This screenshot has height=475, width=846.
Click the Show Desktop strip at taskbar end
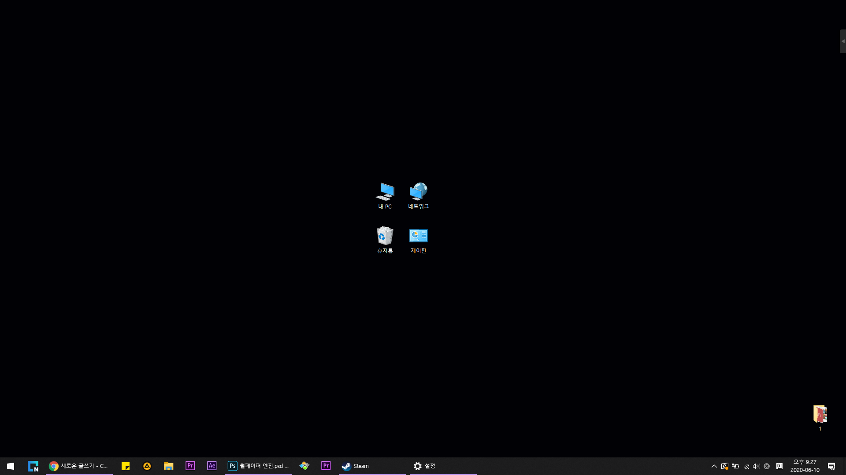point(844,466)
